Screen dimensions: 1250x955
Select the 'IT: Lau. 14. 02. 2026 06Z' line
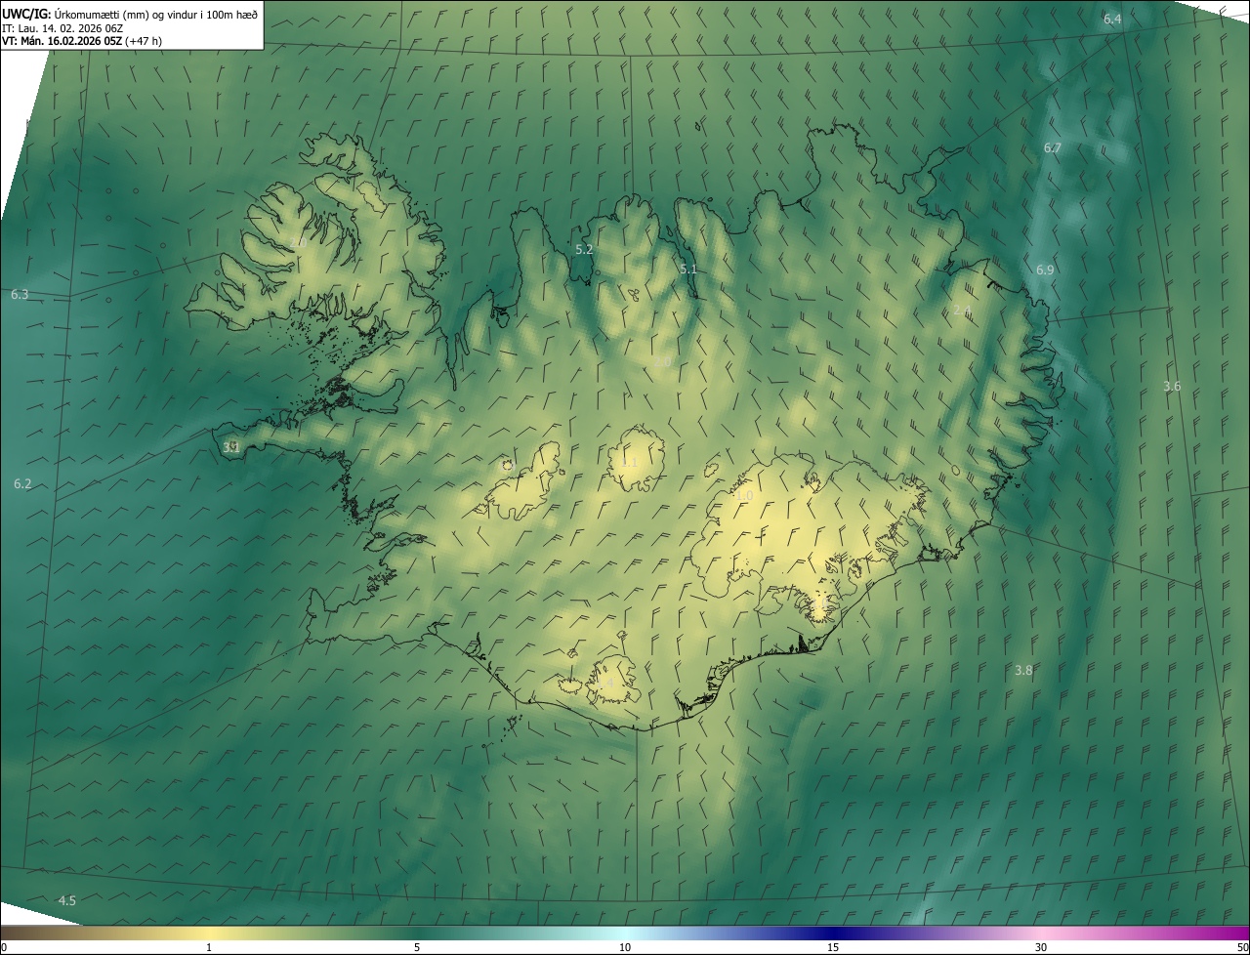[x=62, y=27]
